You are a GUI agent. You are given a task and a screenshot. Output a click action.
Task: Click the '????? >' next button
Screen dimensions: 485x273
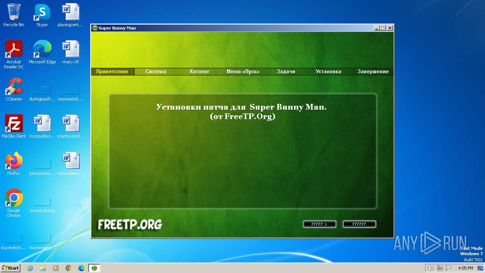[319, 224]
